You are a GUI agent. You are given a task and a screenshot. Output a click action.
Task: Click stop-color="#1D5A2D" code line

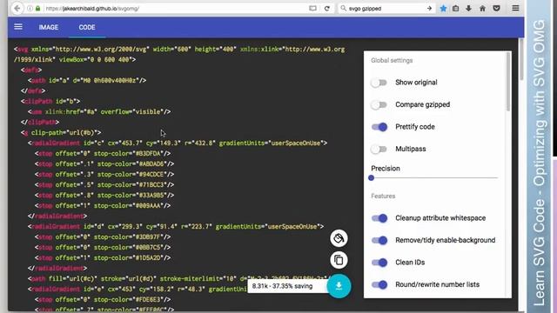[103, 257]
